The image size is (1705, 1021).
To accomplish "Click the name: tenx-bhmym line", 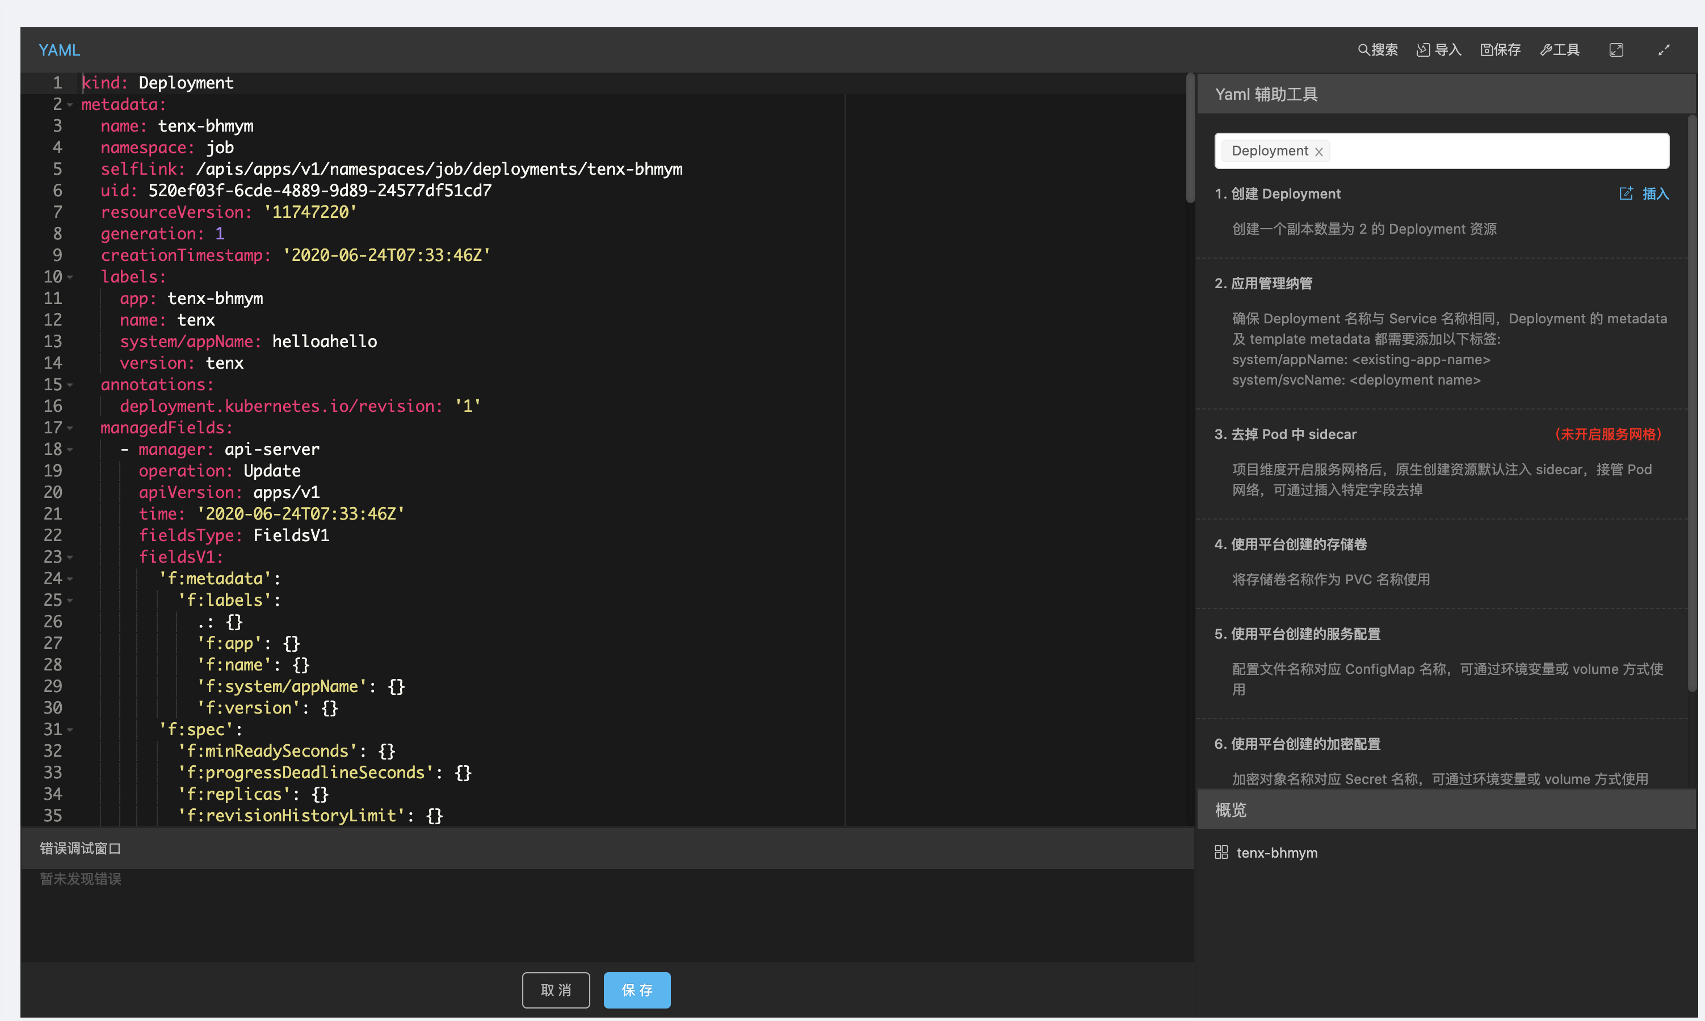I will pos(177,126).
